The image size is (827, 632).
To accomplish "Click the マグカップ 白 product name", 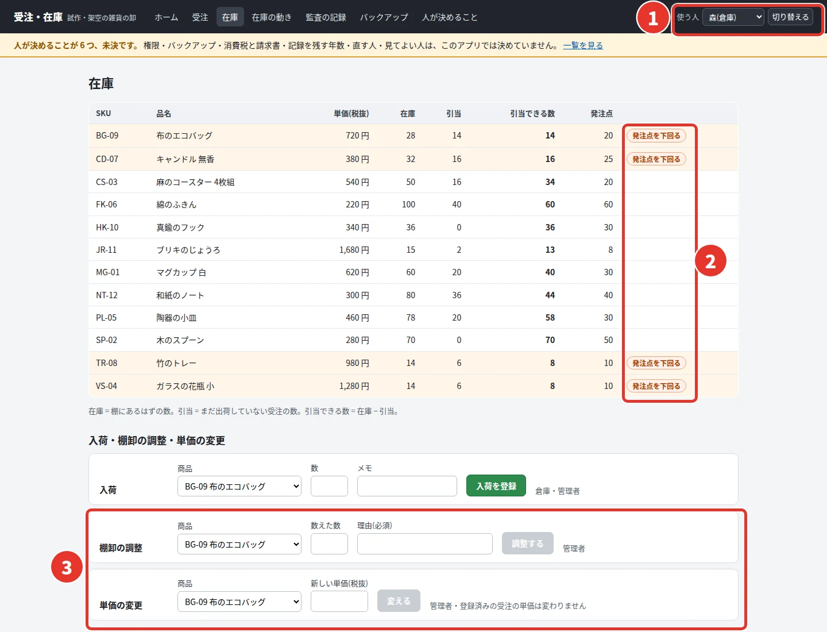I will tap(181, 272).
